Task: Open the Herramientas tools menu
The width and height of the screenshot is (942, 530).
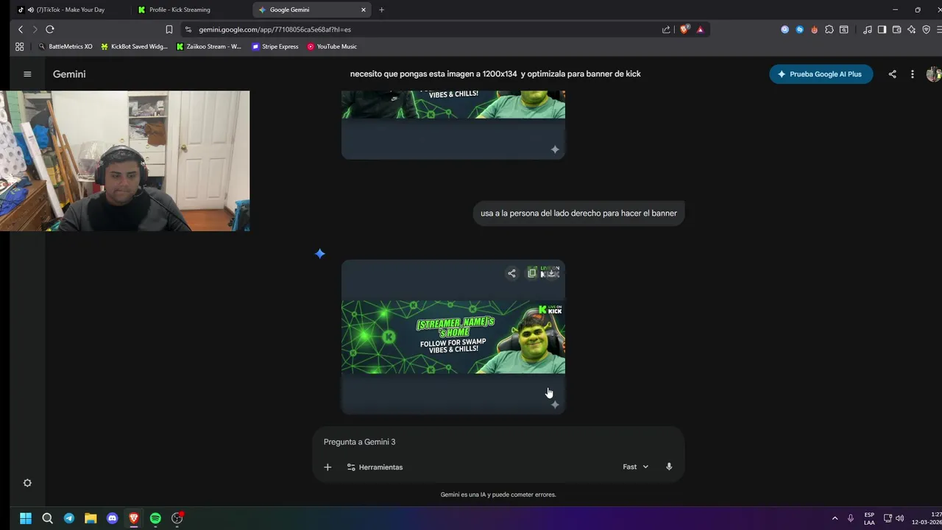Action: pos(375,467)
